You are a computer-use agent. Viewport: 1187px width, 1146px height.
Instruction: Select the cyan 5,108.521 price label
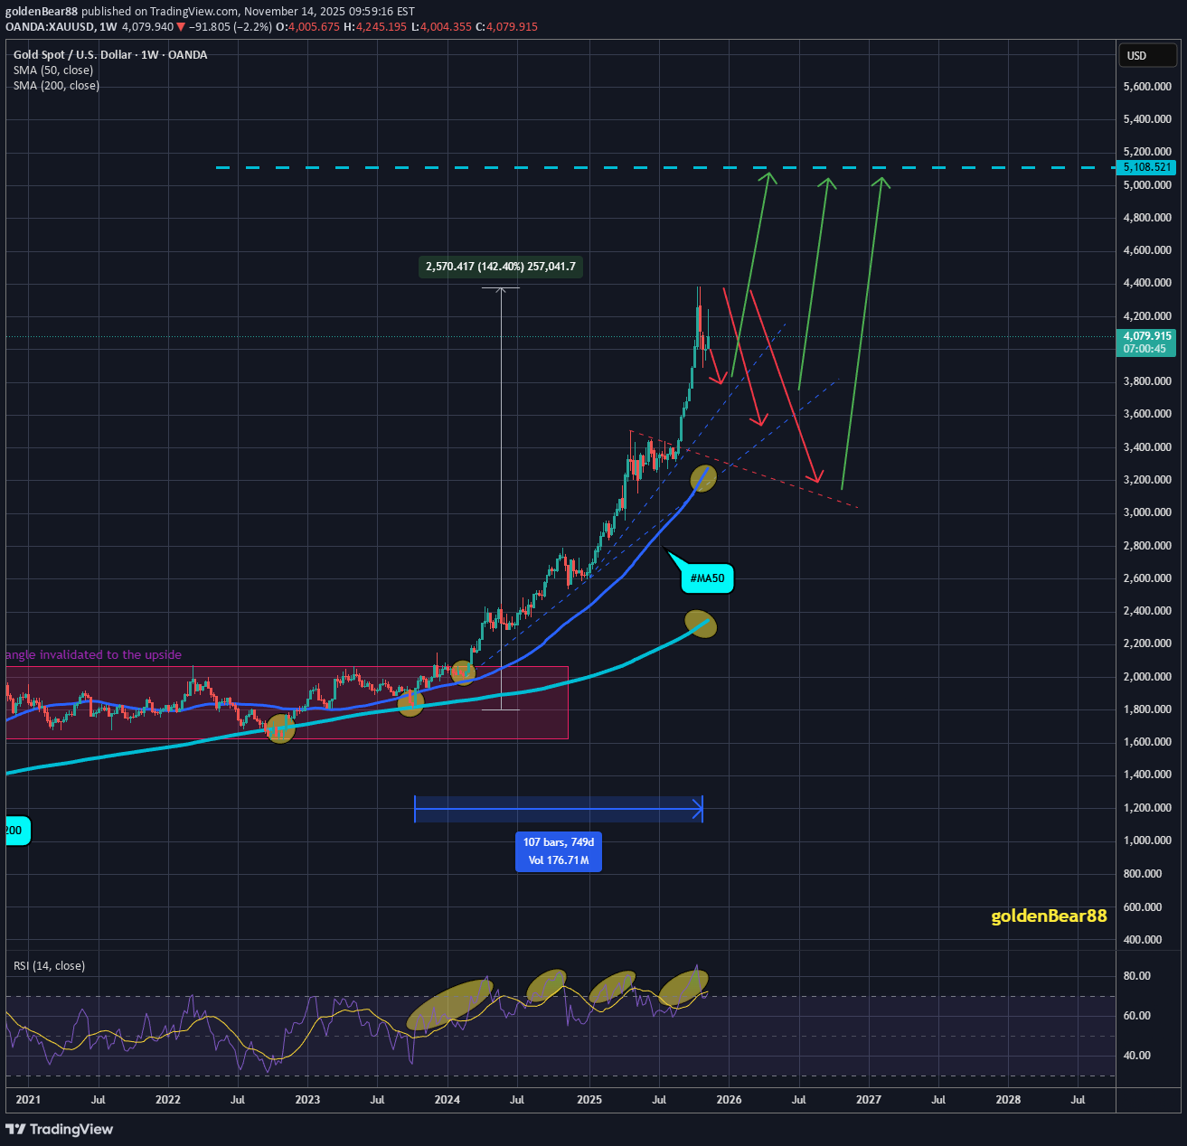(1146, 167)
